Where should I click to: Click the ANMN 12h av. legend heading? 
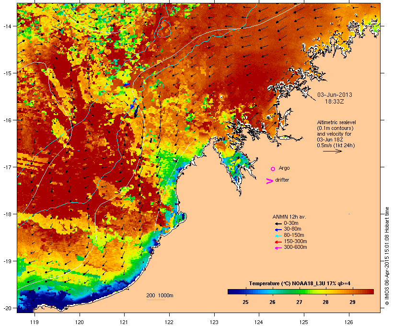(289, 217)
